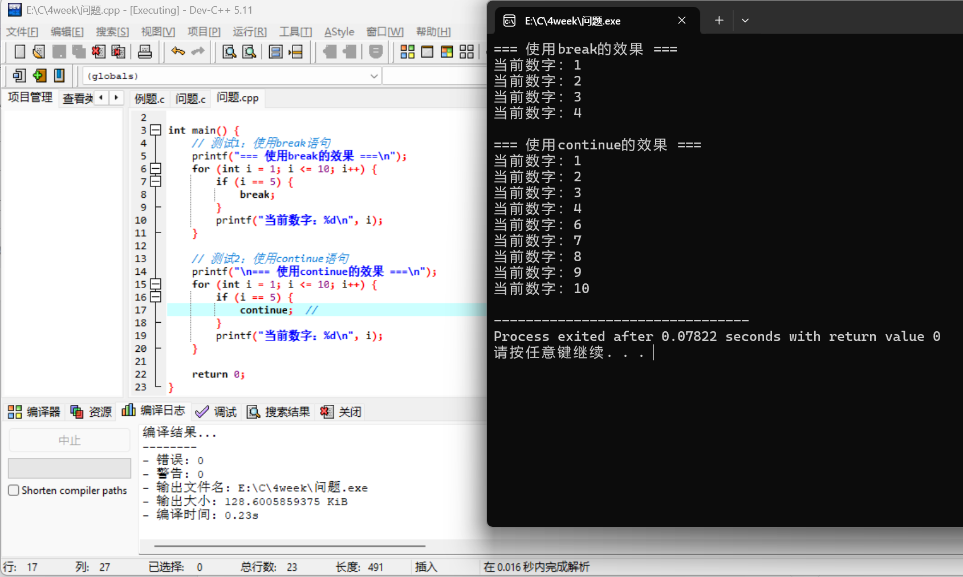
Task: Click the first icon left of the green plus
Action: click(19, 75)
